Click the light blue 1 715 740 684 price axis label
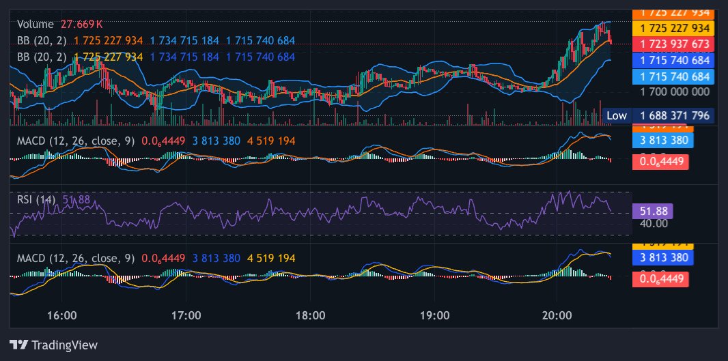The height and width of the screenshot is (361, 728). click(673, 76)
